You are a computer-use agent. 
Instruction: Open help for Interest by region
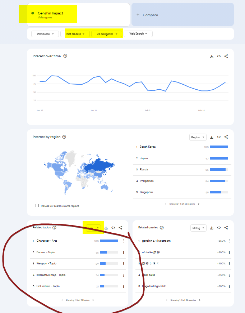point(64,137)
